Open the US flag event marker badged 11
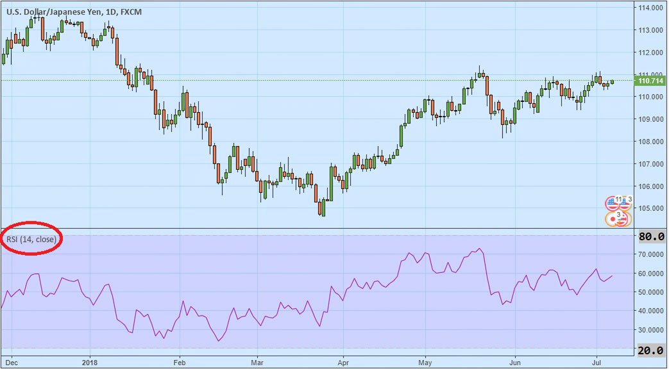The image size is (669, 369). point(611,204)
